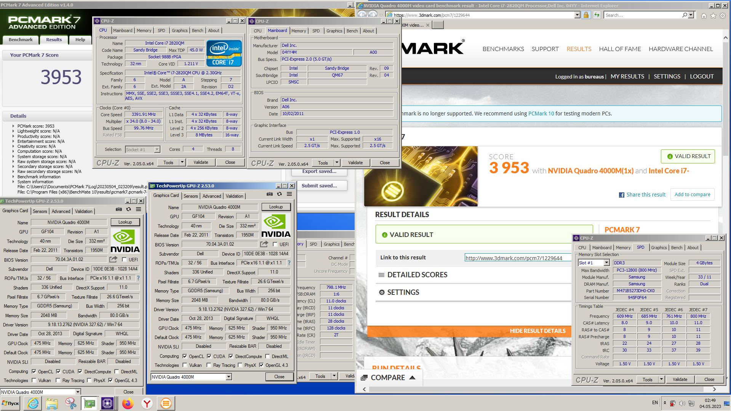Toggle CUDA checkbox in the front GPU-Z window
This screenshot has width=731, height=411.
pyautogui.click(x=209, y=357)
